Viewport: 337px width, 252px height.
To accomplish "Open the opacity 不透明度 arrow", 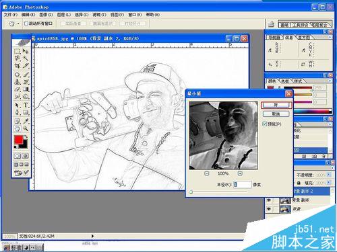I will 328,175.
